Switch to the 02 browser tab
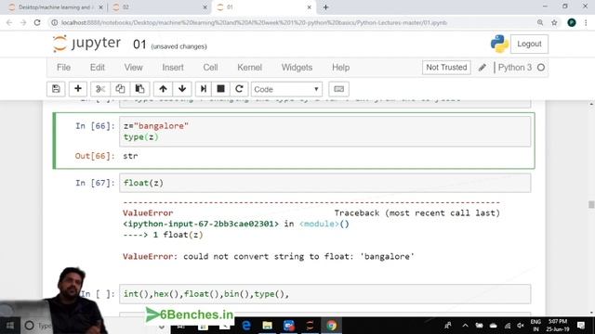 [159, 7]
